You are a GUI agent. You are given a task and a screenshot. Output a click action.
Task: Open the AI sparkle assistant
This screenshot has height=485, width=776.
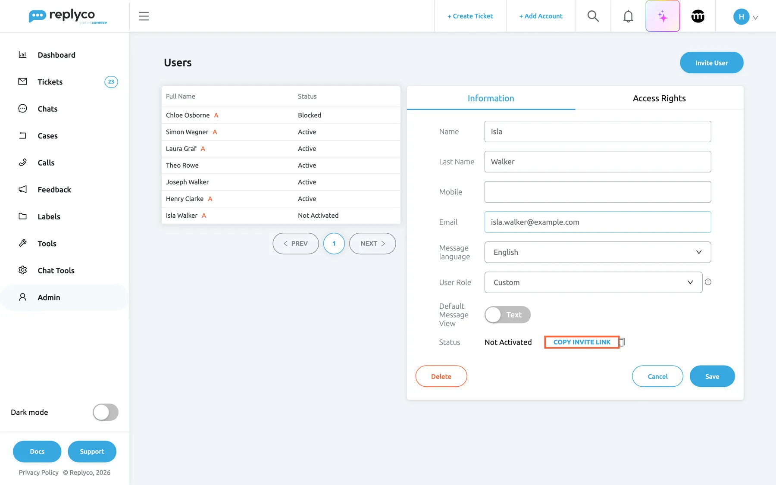click(663, 16)
